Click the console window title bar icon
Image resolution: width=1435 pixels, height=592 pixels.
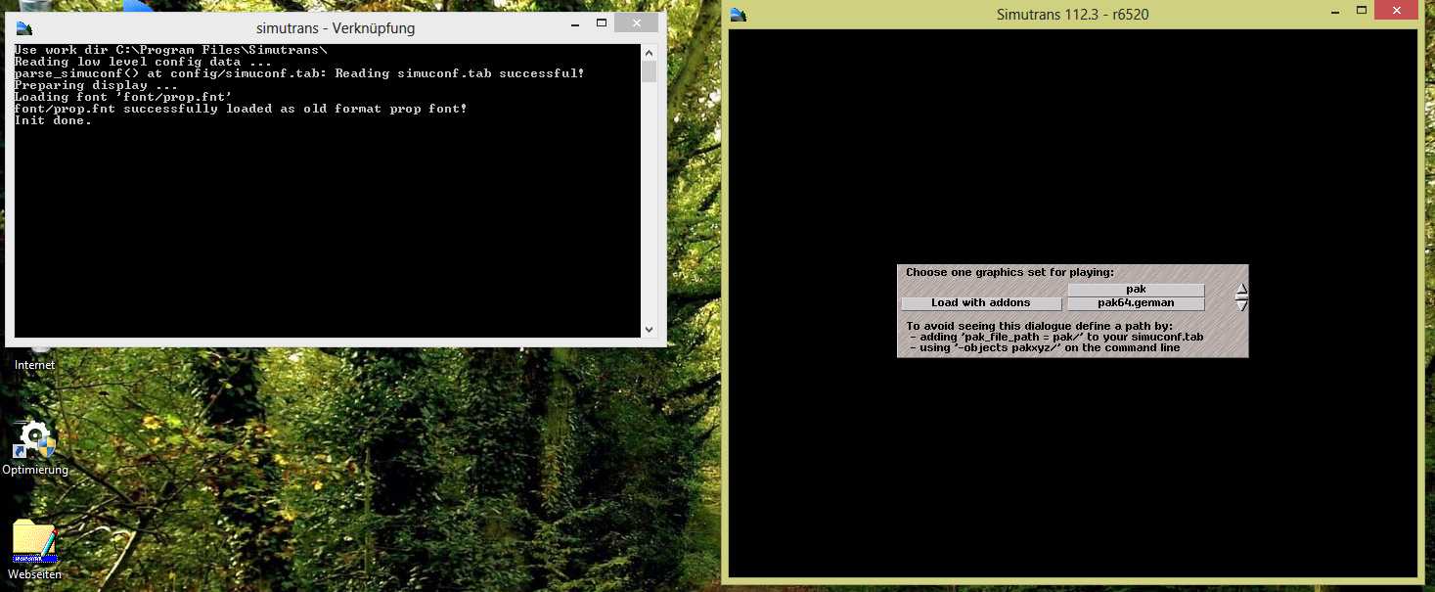click(x=23, y=27)
